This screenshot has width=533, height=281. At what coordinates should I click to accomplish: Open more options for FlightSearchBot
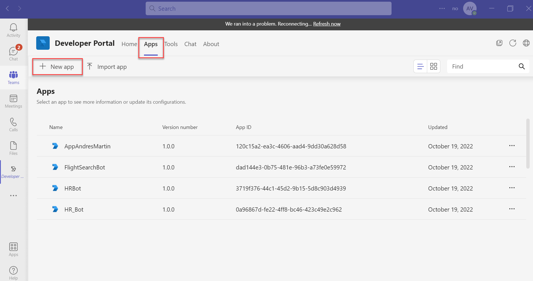click(512, 167)
